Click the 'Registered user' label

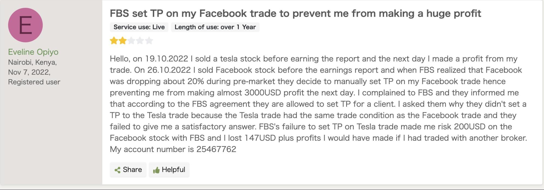[x=34, y=82]
